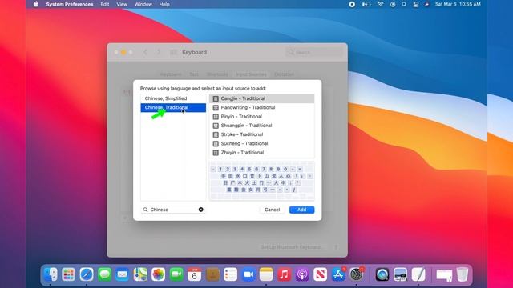
Task: Select Handwriting - Traditional input source
Action: point(262,107)
